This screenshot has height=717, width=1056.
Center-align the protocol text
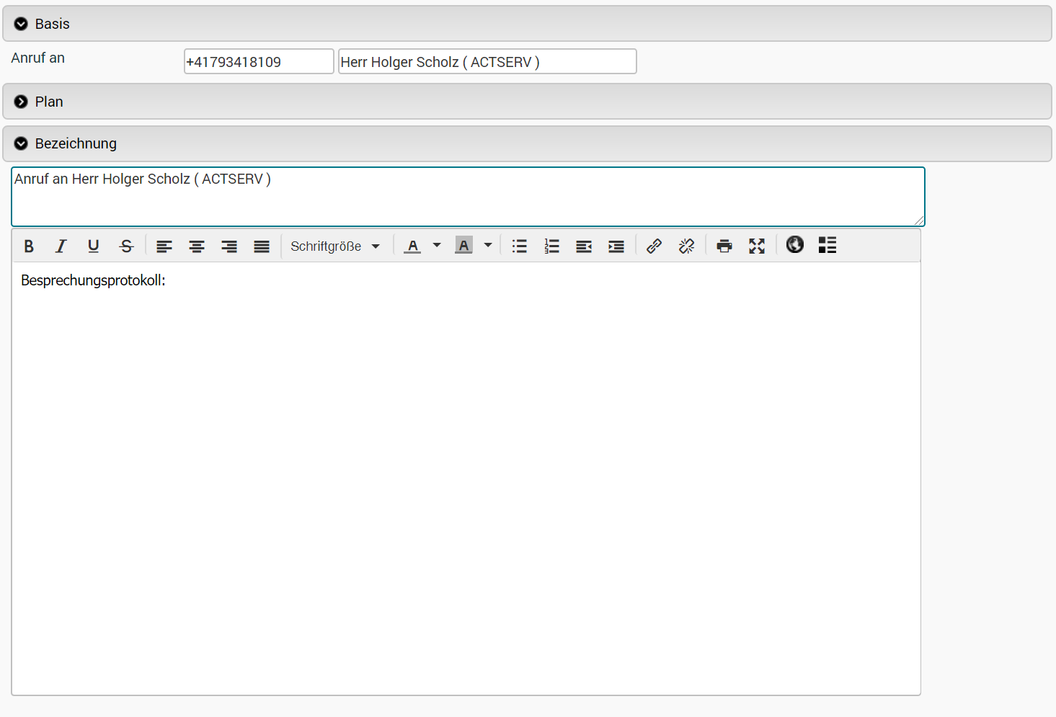(x=197, y=246)
